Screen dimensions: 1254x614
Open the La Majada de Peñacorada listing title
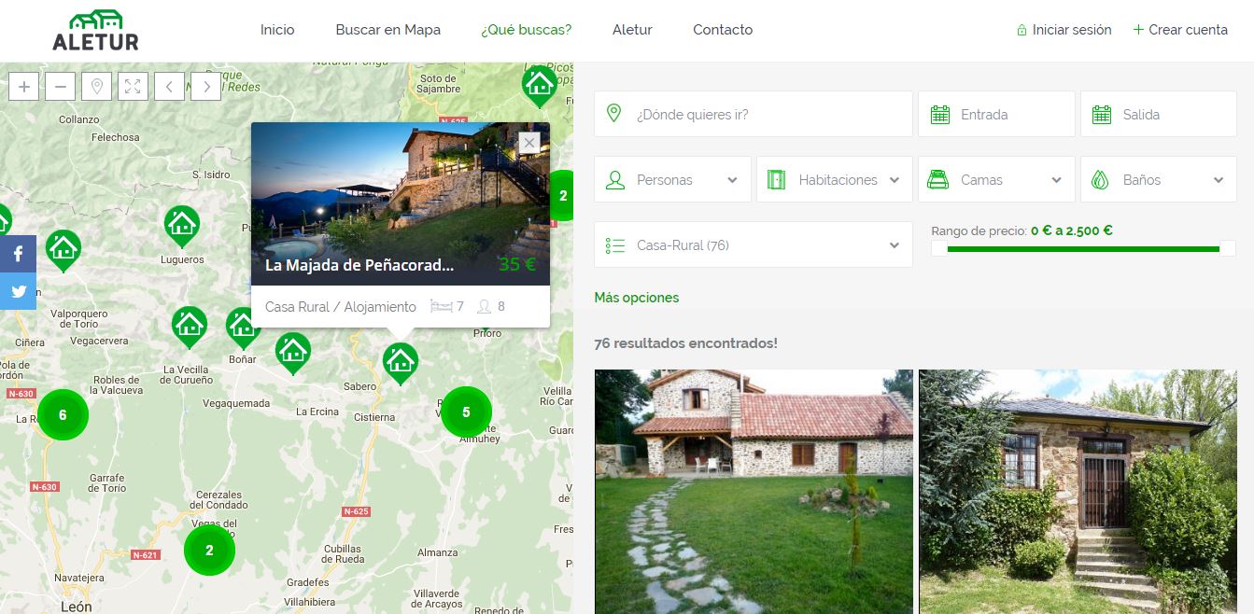[x=359, y=265]
